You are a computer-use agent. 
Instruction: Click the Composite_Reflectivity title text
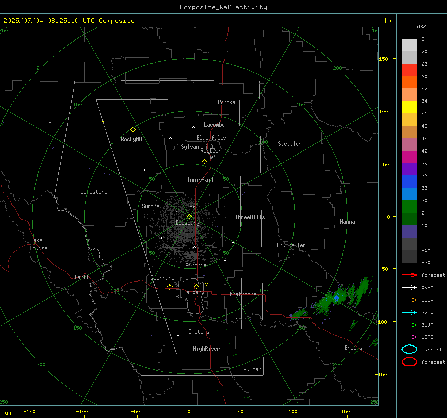(223, 7)
